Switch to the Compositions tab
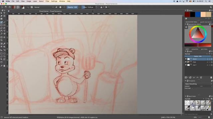The image size is (213, 119). click(x=195, y=49)
